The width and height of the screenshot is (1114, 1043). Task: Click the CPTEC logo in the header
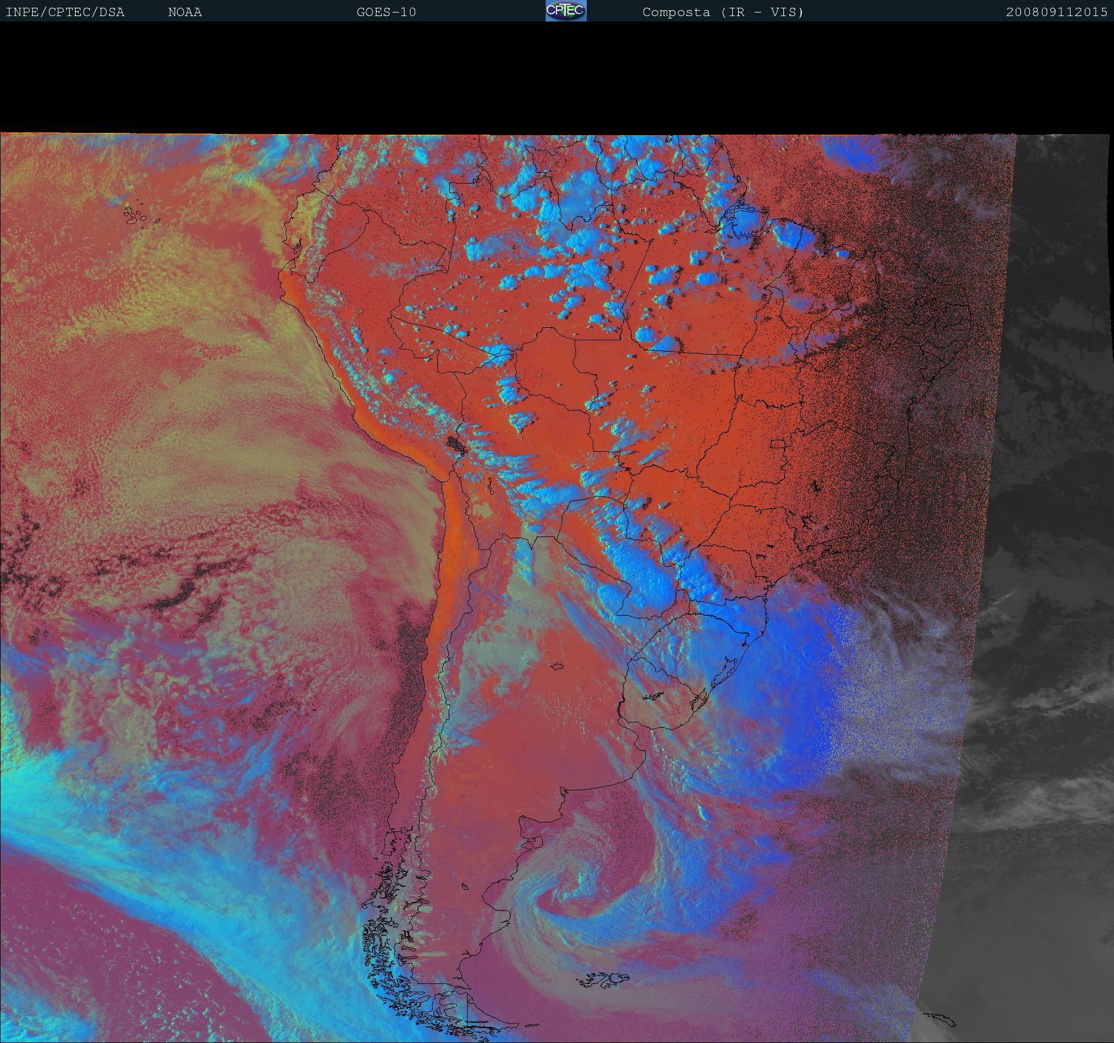(566, 11)
